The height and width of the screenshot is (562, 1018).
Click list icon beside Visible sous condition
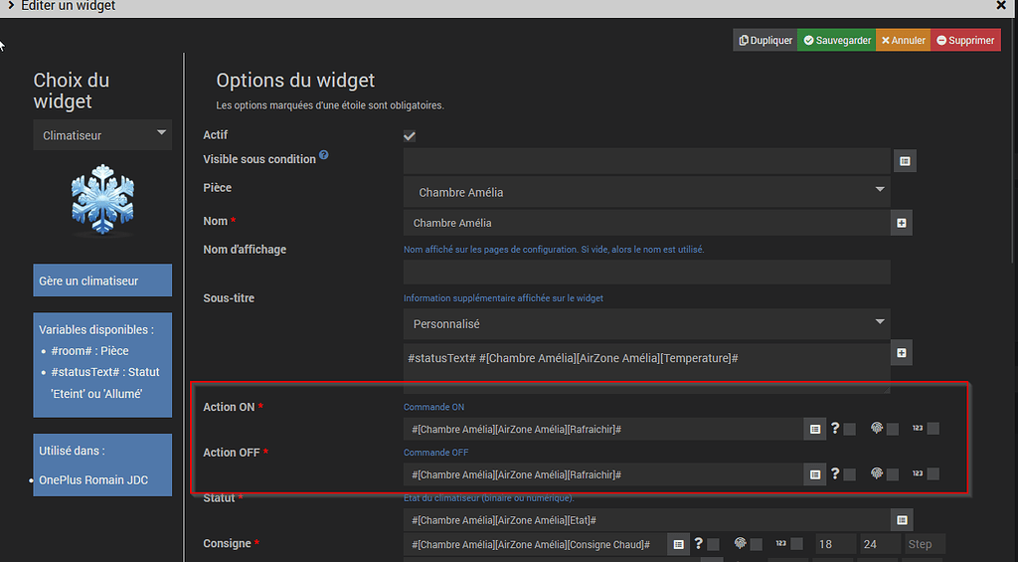pos(905,160)
